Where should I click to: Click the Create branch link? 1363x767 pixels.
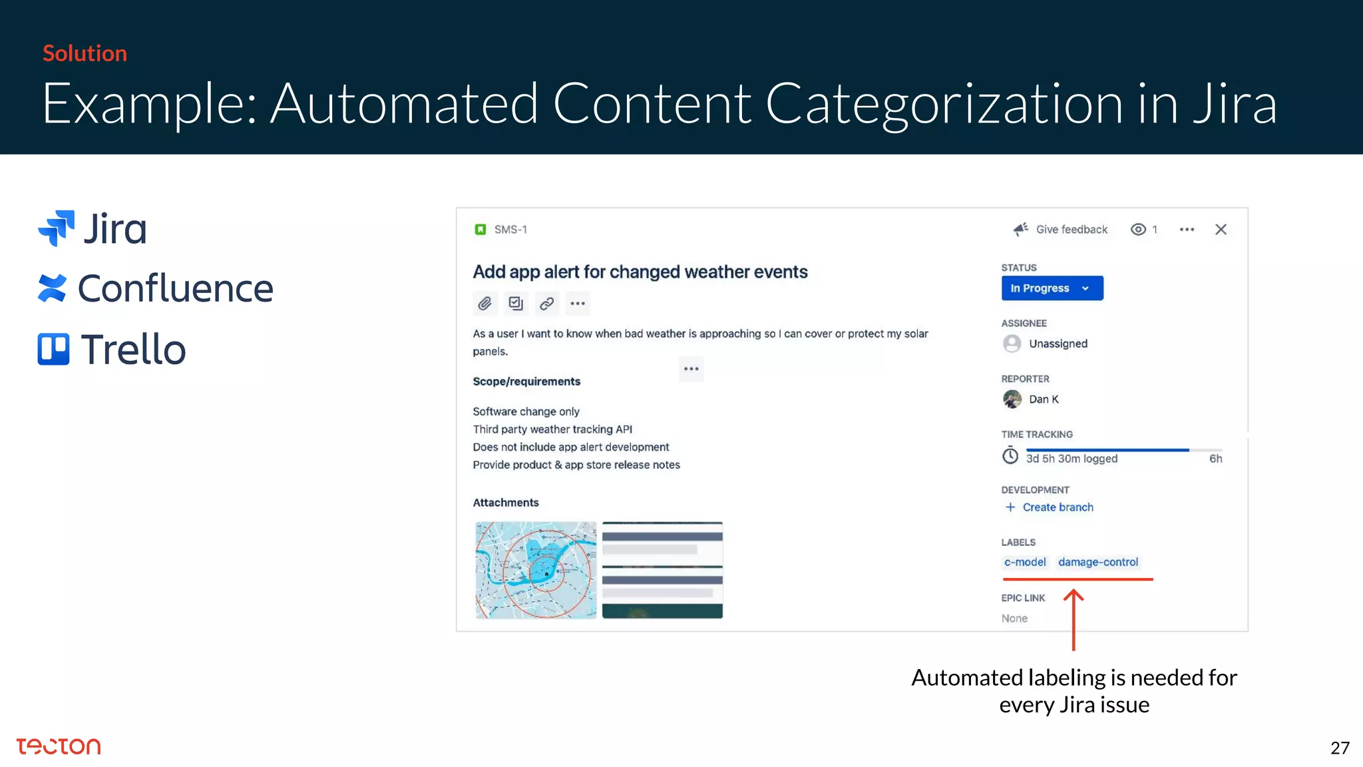[x=1058, y=507]
